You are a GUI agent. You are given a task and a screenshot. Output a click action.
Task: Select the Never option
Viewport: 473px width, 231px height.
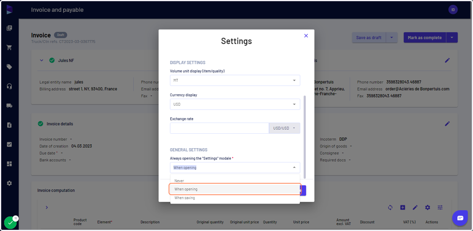(235, 181)
